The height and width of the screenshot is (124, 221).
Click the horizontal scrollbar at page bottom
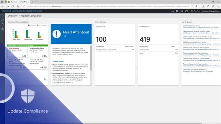142,123
